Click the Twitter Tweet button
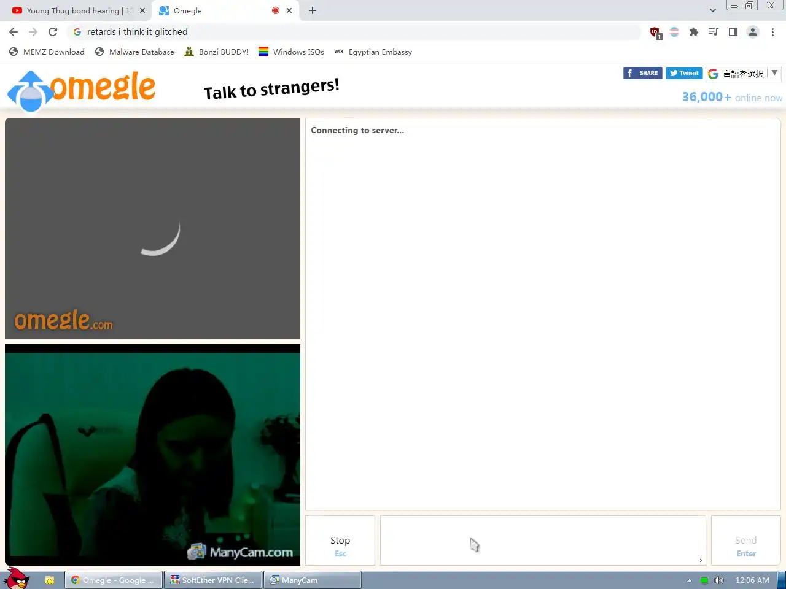 click(x=684, y=73)
